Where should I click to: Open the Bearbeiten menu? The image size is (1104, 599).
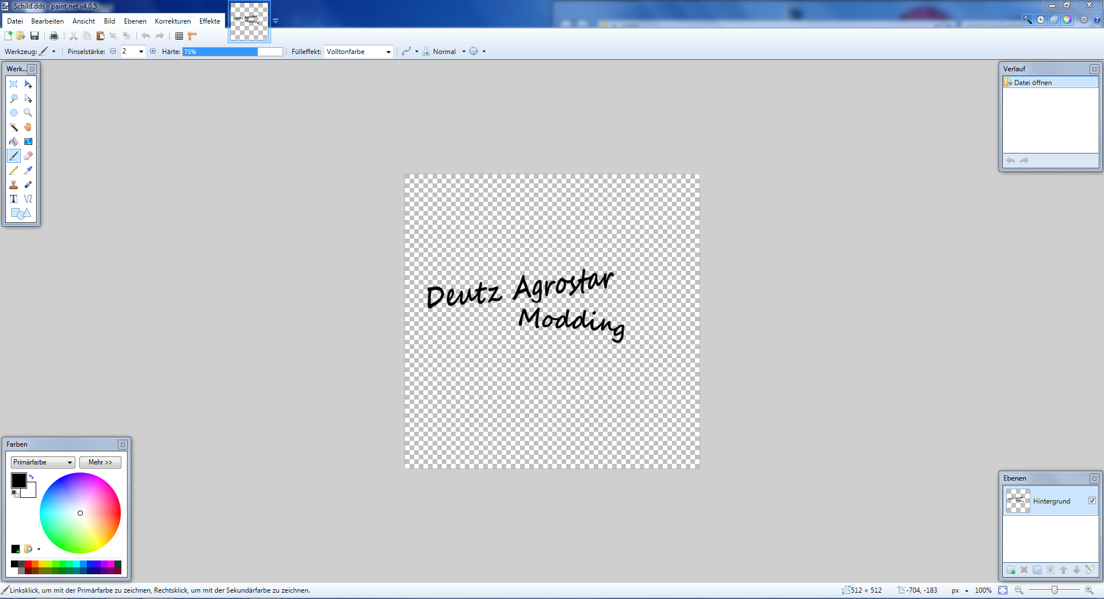pos(47,21)
